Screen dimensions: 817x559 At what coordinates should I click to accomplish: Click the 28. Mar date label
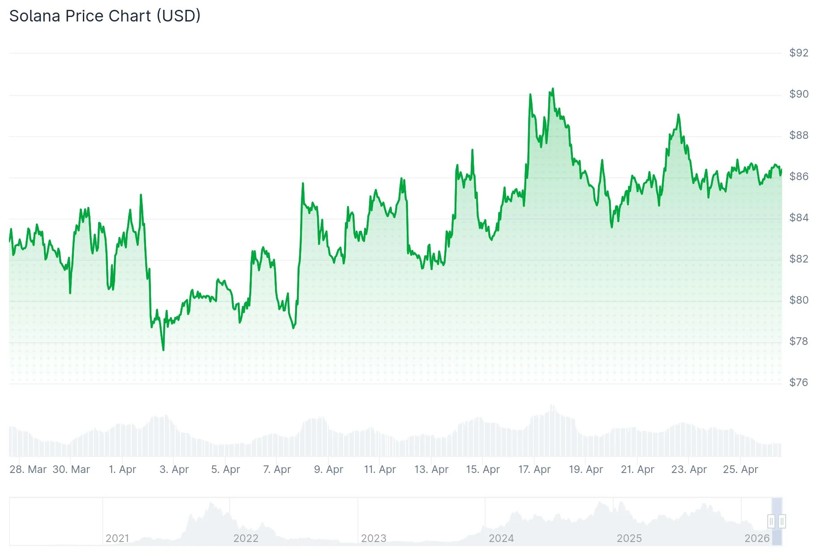[28, 469]
